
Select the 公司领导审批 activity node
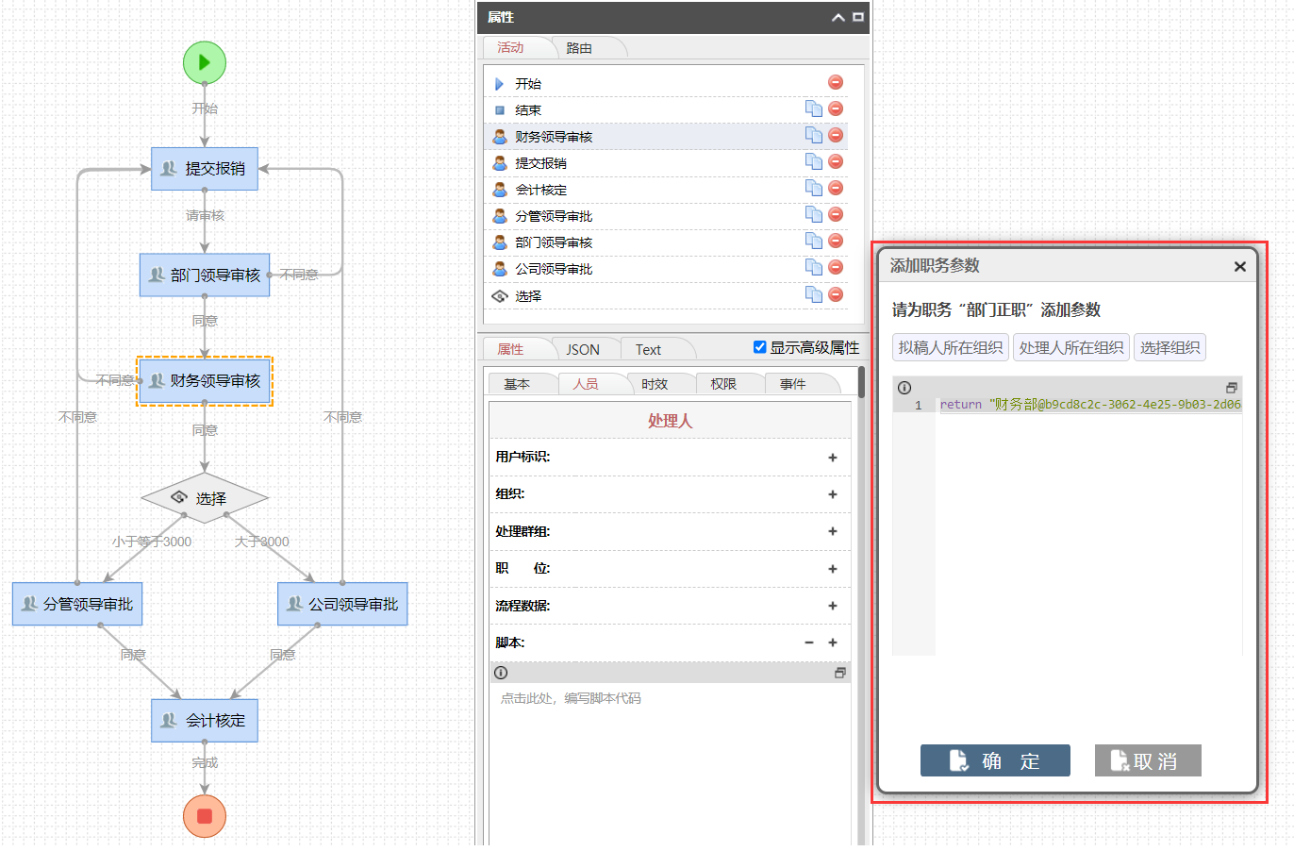342,604
